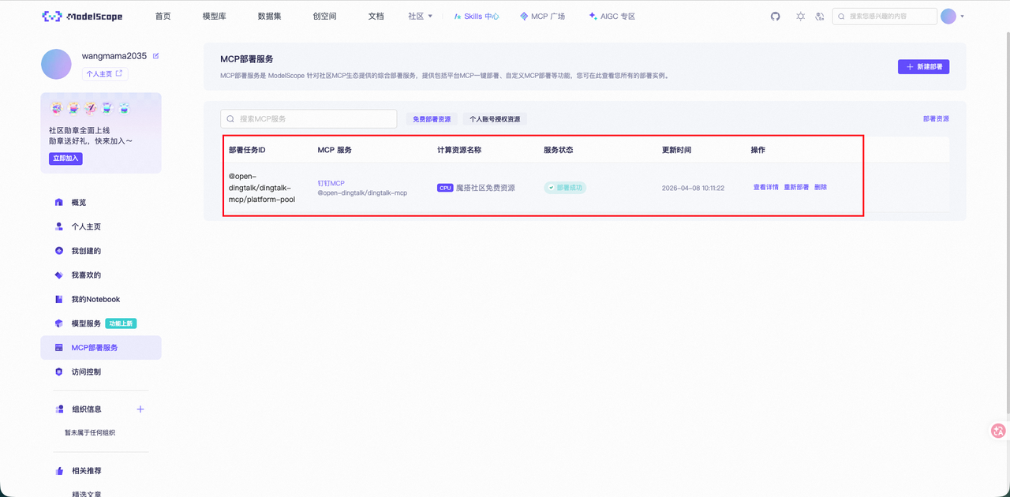The height and width of the screenshot is (497, 1010).
Task: Click the 魔搭社区免费资源 resource name
Action: [x=485, y=188]
